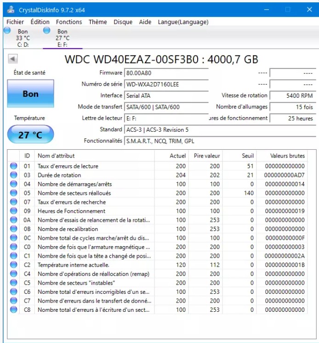This screenshot has width=319, height=343.
Task: Open the Langue(Language) menu
Action: pyautogui.click(x=183, y=22)
